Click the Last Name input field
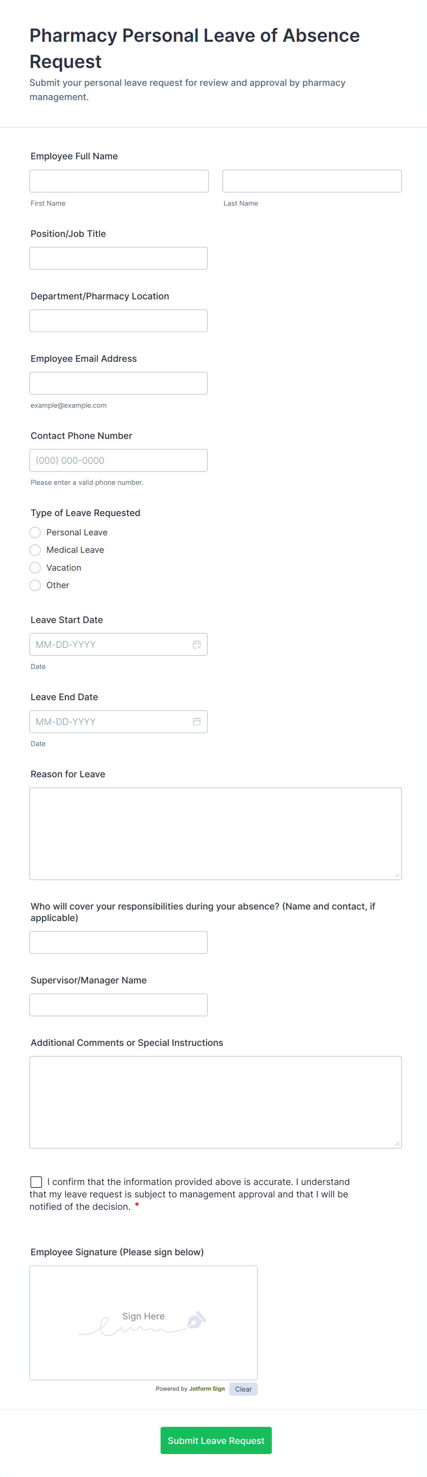 click(311, 180)
